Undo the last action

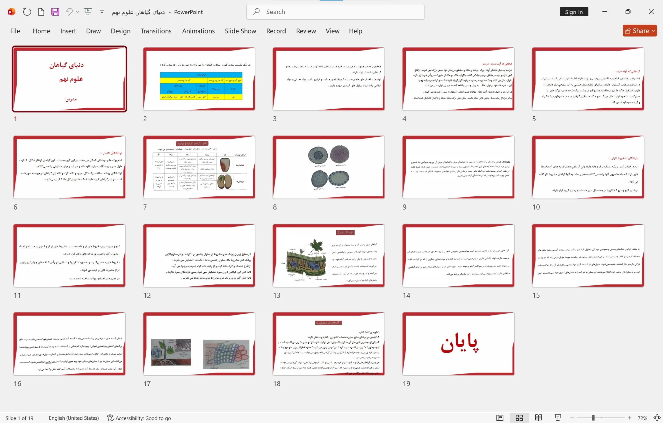[69, 12]
